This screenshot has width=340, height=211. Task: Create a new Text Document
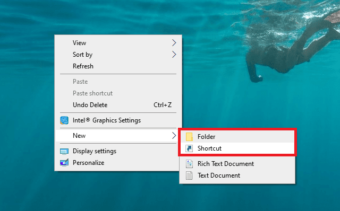(x=237, y=175)
